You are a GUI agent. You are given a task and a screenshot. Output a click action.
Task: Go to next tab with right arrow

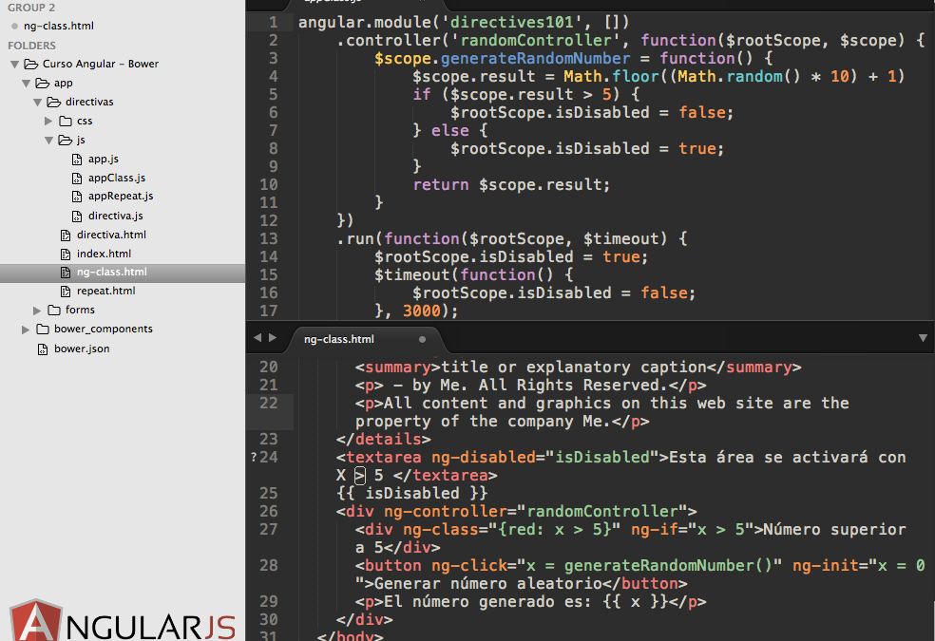tap(273, 337)
